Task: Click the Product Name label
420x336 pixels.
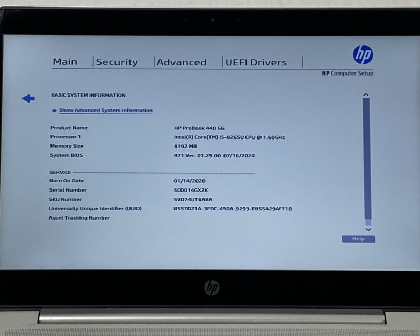Action: pyautogui.click(x=69, y=128)
